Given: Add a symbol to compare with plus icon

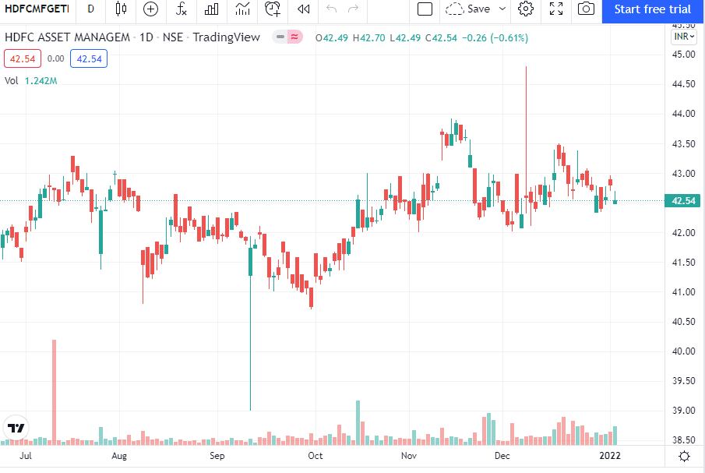Looking at the screenshot, I should coord(150,9).
